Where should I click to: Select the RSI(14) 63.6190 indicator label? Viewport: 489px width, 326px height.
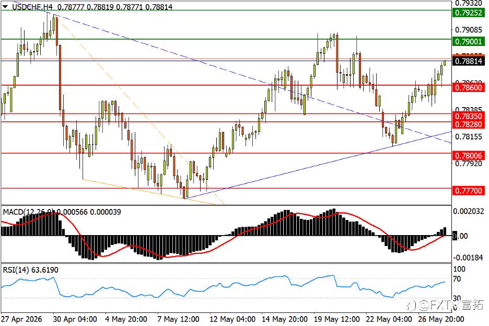click(x=30, y=270)
